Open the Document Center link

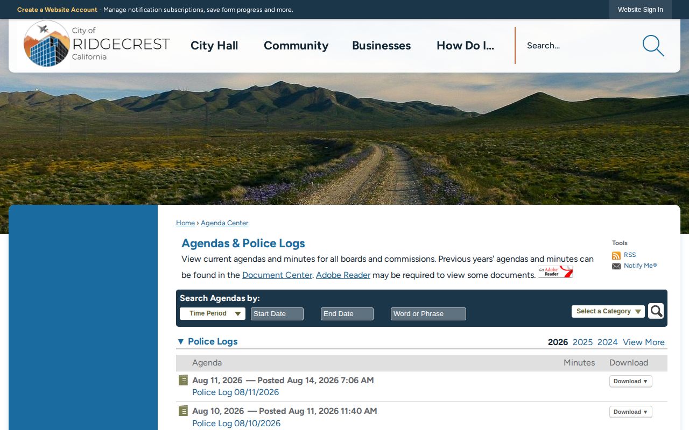point(277,275)
